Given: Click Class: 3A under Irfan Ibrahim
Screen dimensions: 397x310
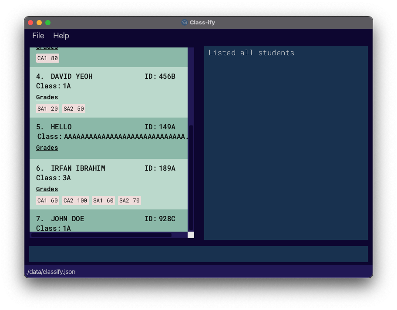Looking at the screenshot, I should [54, 178].
